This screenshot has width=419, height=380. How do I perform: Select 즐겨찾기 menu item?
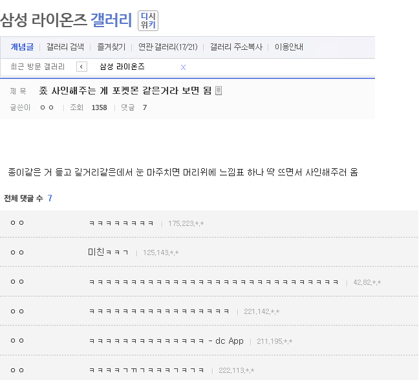pos(111,47)
